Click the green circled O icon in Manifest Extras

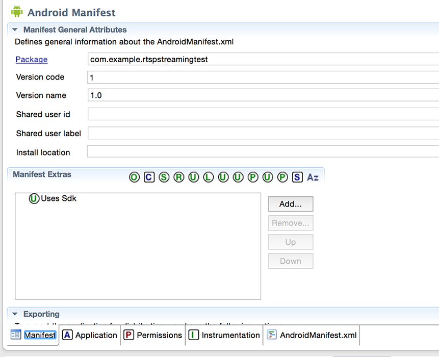tap(134, 177)
